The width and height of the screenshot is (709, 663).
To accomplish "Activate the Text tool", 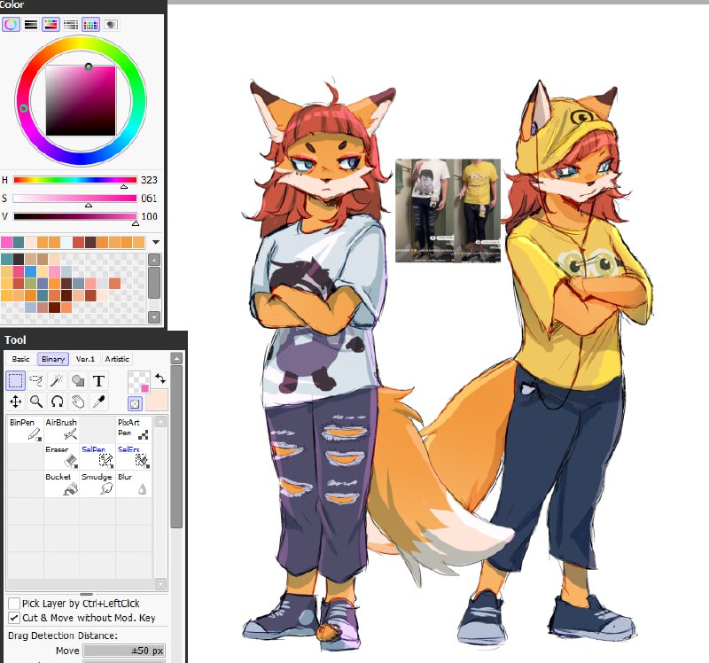I will coord(98,380).
